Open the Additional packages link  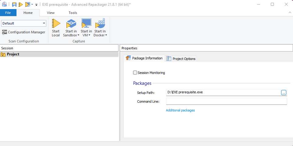coord(180,110)
